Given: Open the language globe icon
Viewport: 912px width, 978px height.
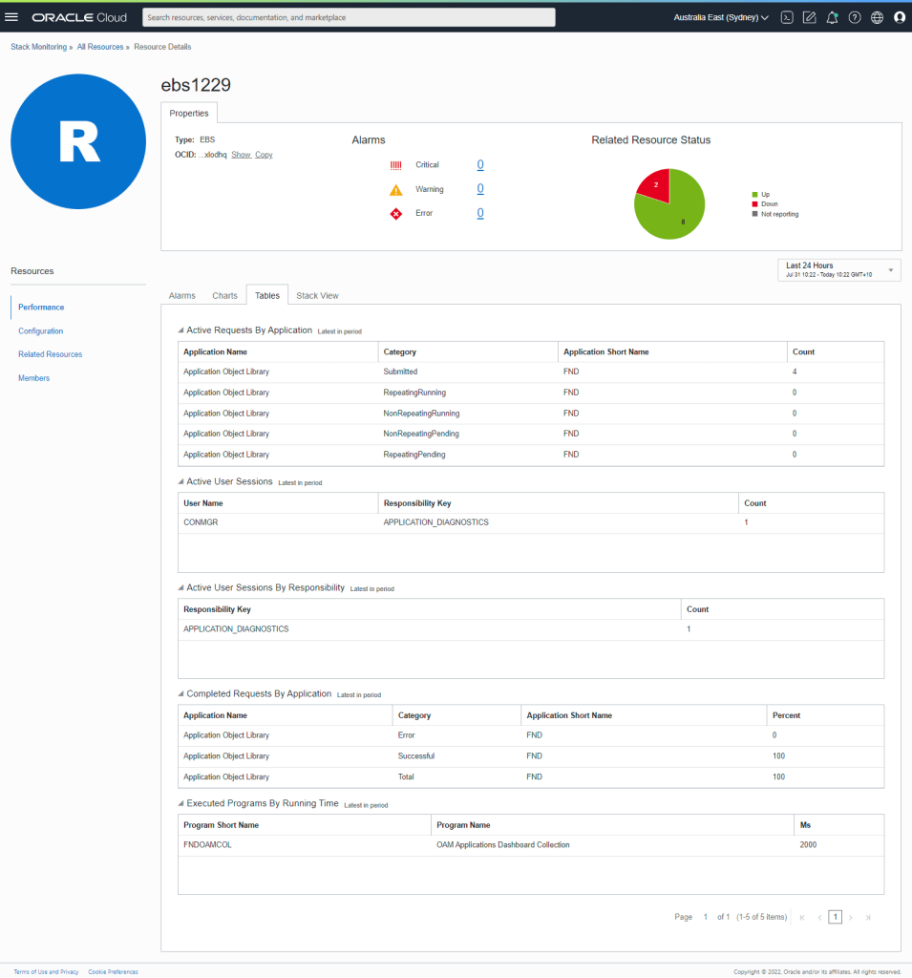Looking at the screenshot, I should (x=877, y=17).
